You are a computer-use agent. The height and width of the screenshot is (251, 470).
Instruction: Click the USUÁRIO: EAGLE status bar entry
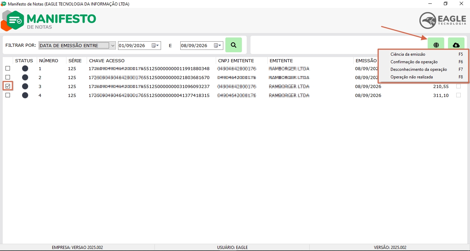click(x=232, y=248)
